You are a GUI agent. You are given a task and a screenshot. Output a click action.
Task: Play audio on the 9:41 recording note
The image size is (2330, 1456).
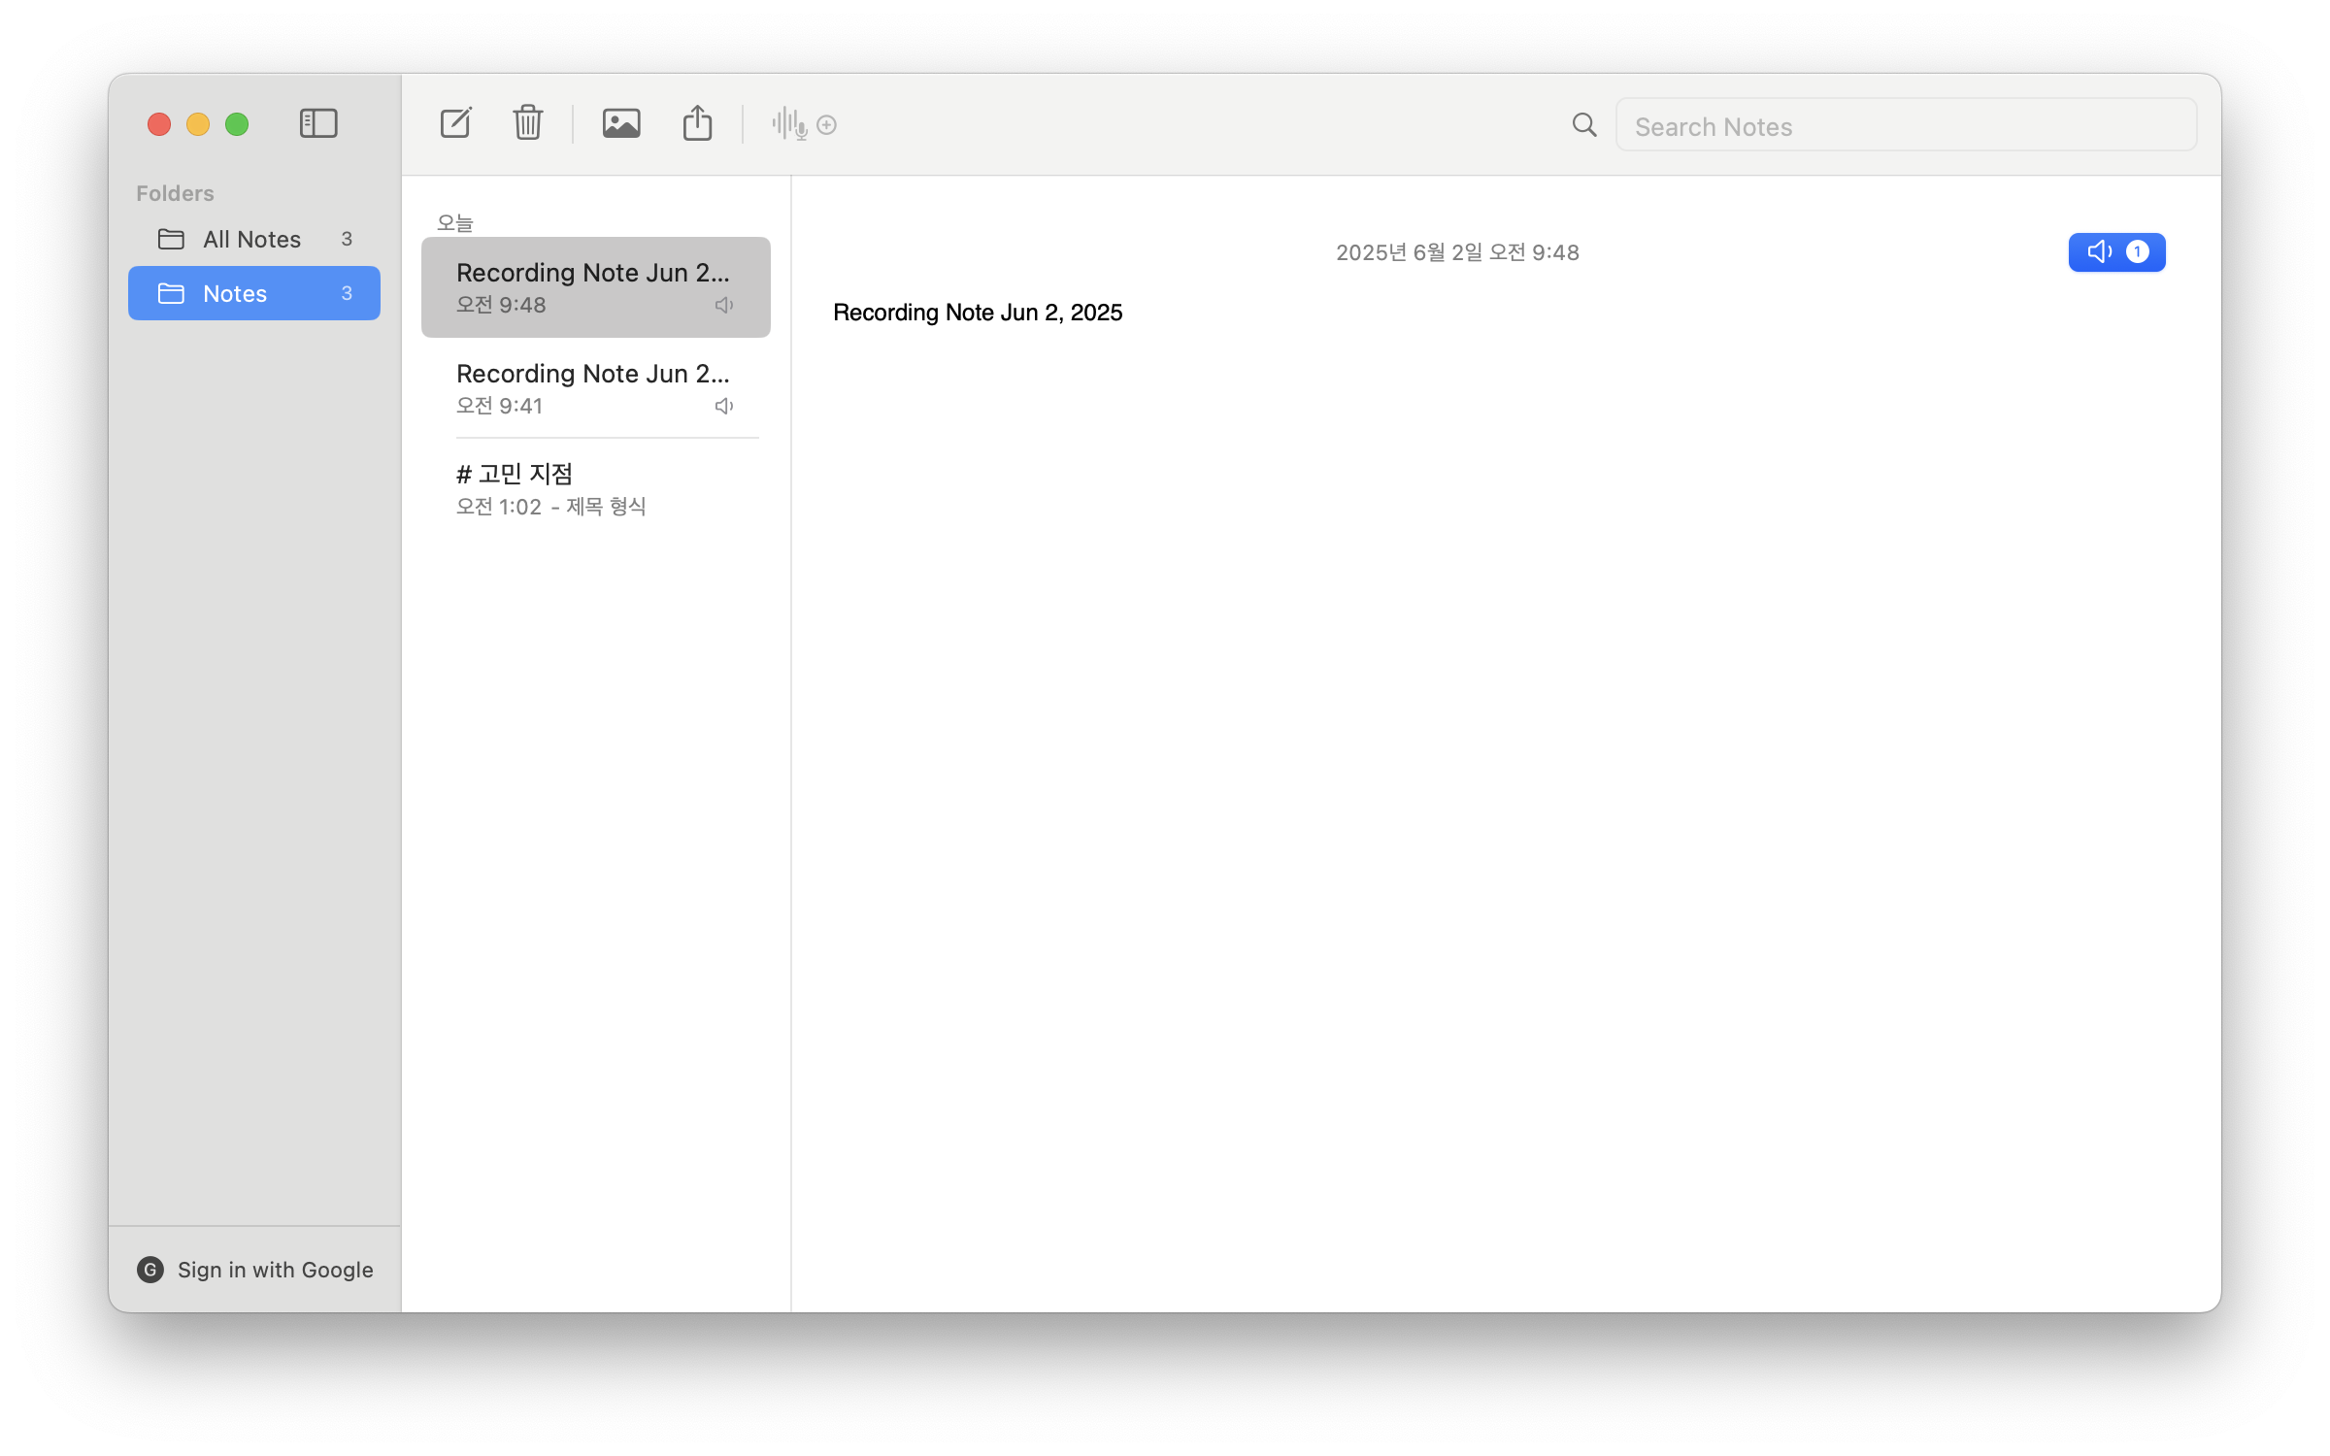[723, 405]
